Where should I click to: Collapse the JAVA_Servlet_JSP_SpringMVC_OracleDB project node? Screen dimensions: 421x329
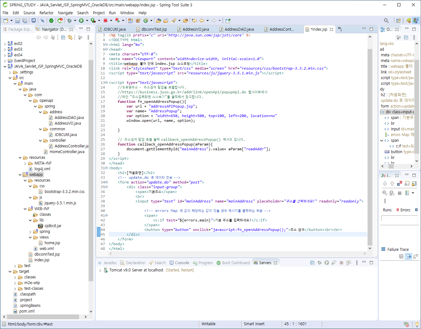pos(5,66)
